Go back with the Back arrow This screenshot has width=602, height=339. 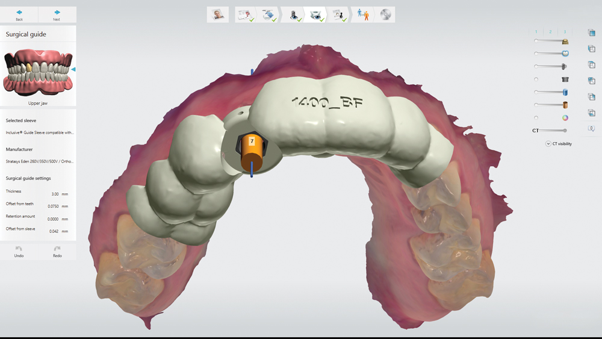[x=19, y=12]
